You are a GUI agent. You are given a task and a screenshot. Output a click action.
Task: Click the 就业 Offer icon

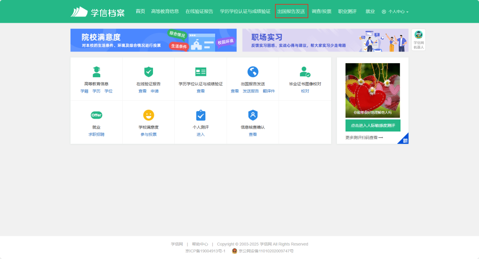tap(97, 115)
